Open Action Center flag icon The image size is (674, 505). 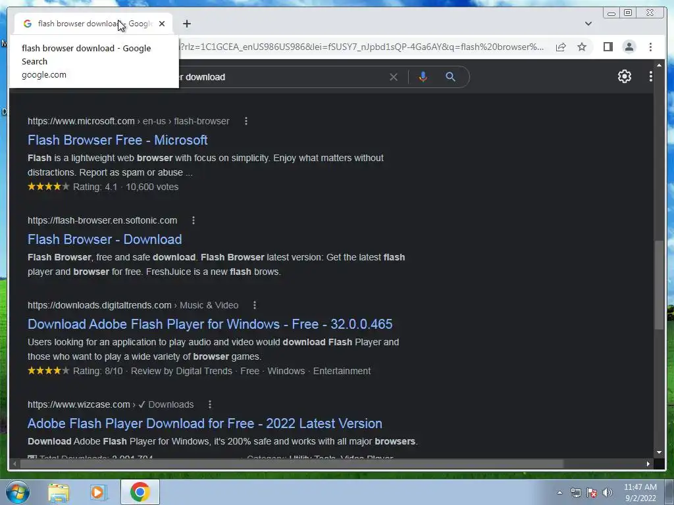pyautogui.click(x=592, y=493)
